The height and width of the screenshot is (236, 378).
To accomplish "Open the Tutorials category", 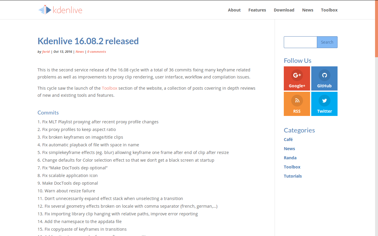I will (293, 176).
